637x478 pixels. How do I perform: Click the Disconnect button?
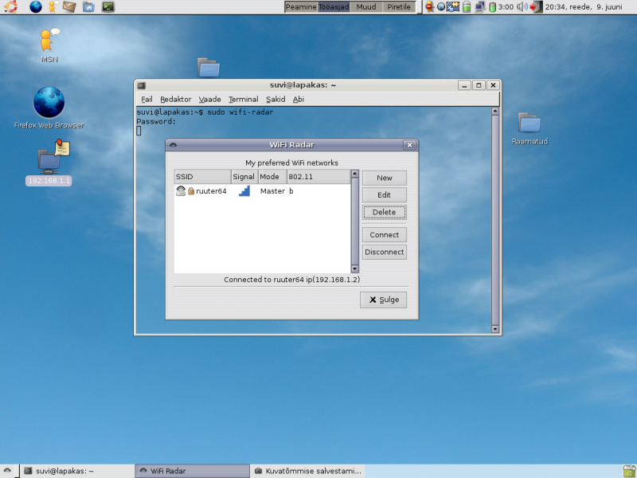coord(385,252)
